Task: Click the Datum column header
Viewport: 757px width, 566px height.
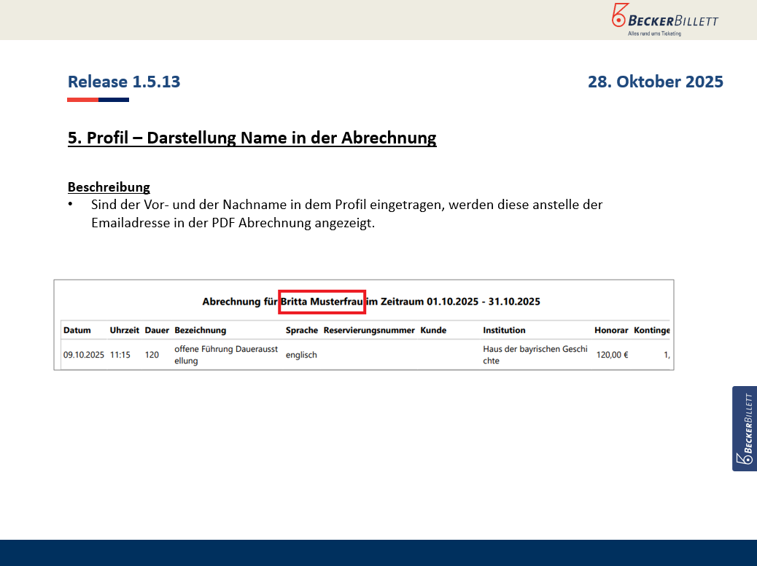Action: [77, 330]
